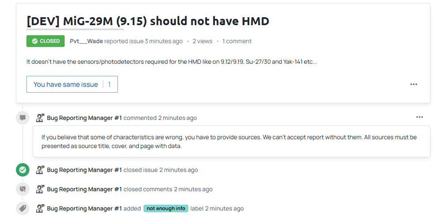Open the issue card's three-dot options menu
The width and height of the screenshot is (441, 221).
[x=414, y=84]
